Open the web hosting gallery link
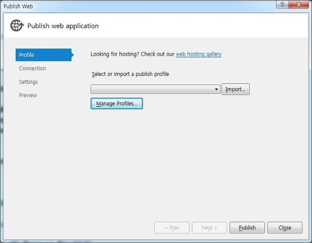 [199, 54]
